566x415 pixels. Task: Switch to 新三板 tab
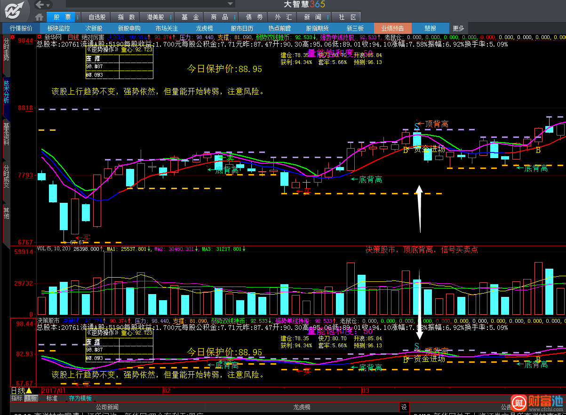(355, 28)
